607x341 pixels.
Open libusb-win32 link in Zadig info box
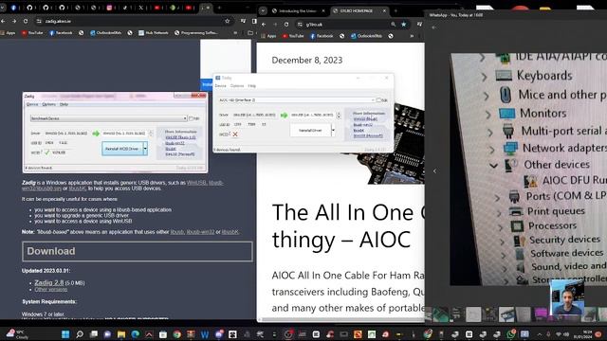coord(362,125)
